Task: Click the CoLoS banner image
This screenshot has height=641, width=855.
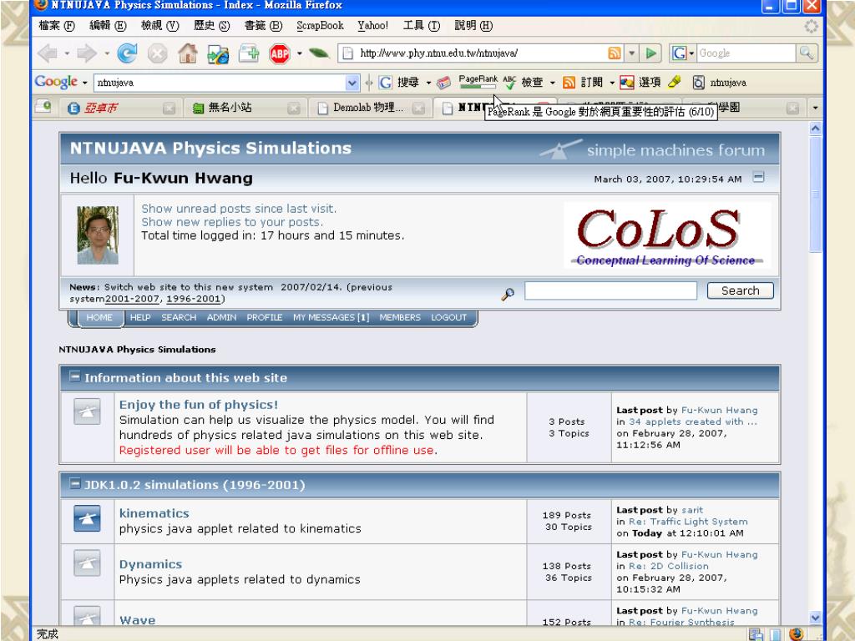Action: point(667,235)
